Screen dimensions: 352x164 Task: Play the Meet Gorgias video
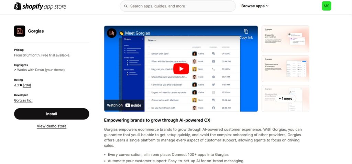181,69
